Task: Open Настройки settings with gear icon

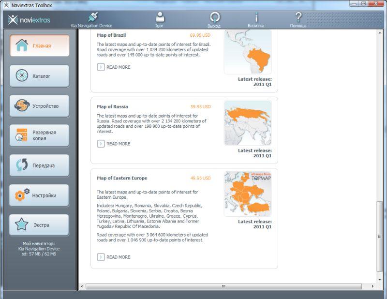Action: coord(39,195)
